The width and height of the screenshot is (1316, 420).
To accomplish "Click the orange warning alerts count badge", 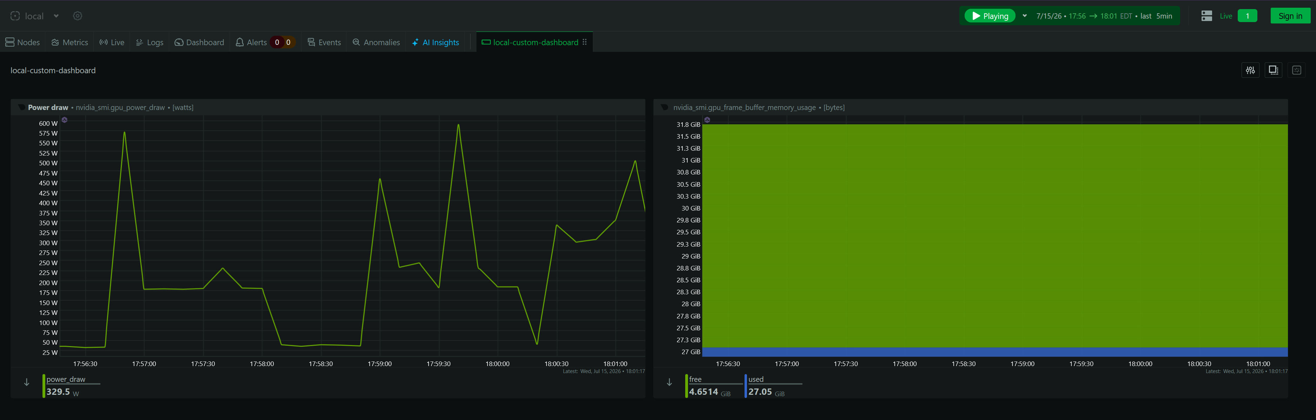I will 289,42.
